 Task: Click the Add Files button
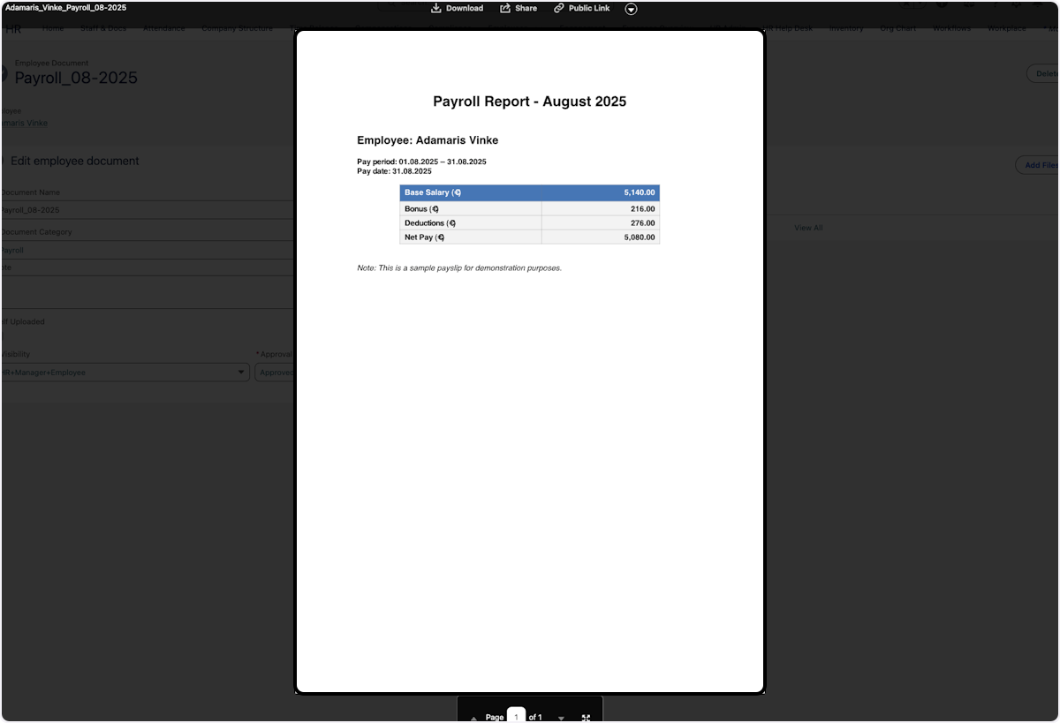pos(1039,165)
